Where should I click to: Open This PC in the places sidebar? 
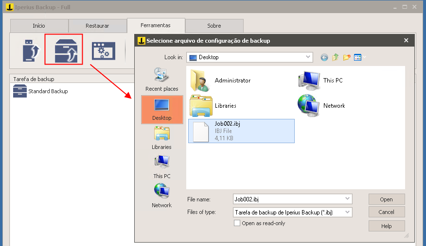point(162,167)
